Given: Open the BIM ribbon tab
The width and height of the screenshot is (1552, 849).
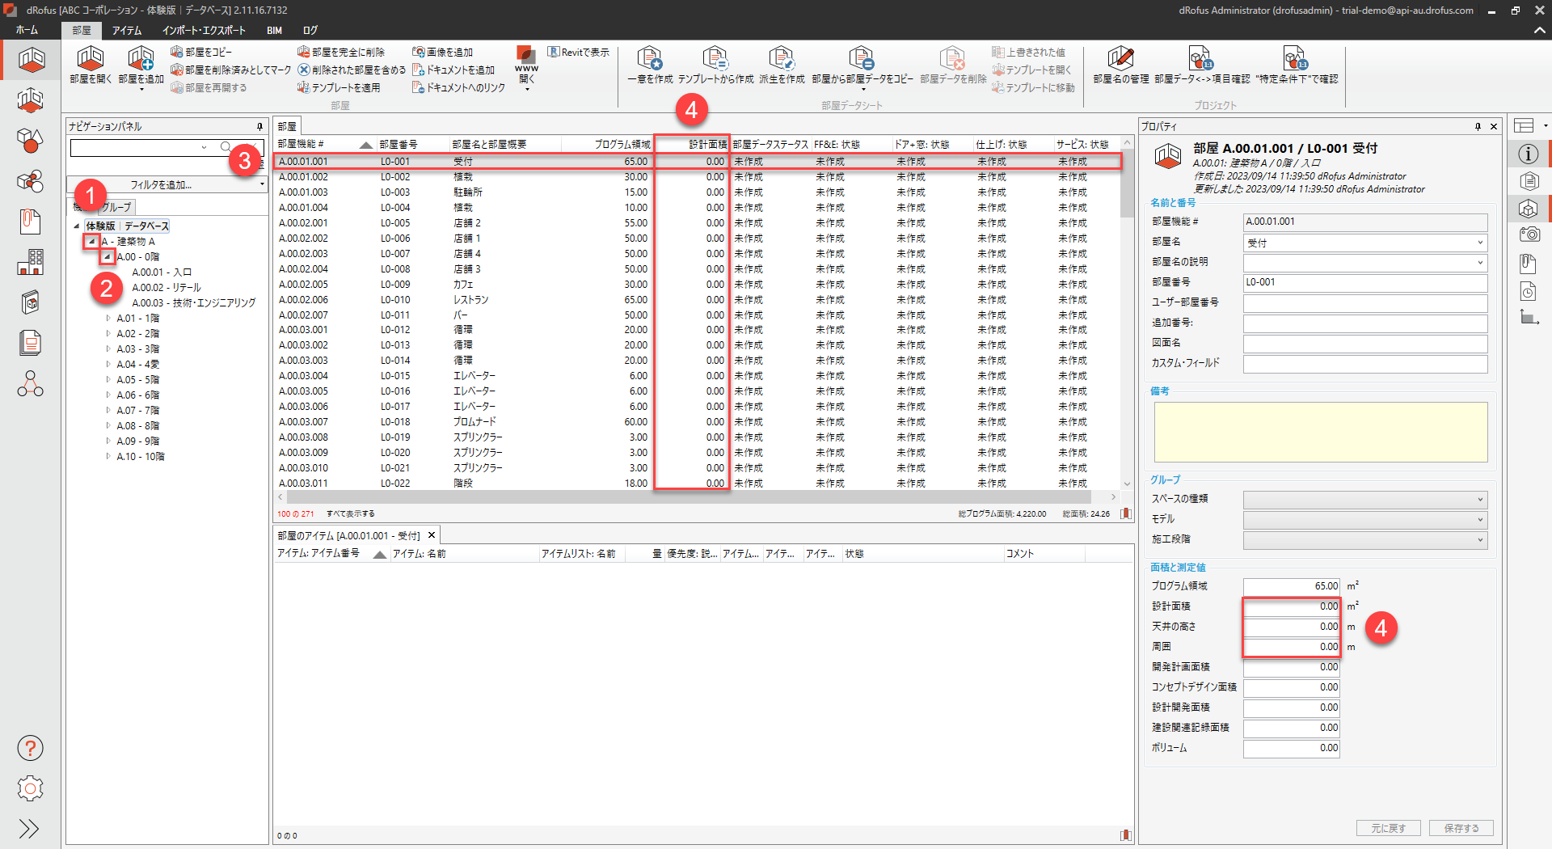Looking at the screenshot, I should coord(274,31).
